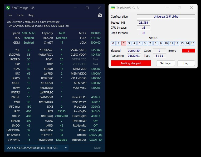Screen dimensions: 201x157
Task: Maximize the ZenTimings window
Action: (x=87, y=8)
